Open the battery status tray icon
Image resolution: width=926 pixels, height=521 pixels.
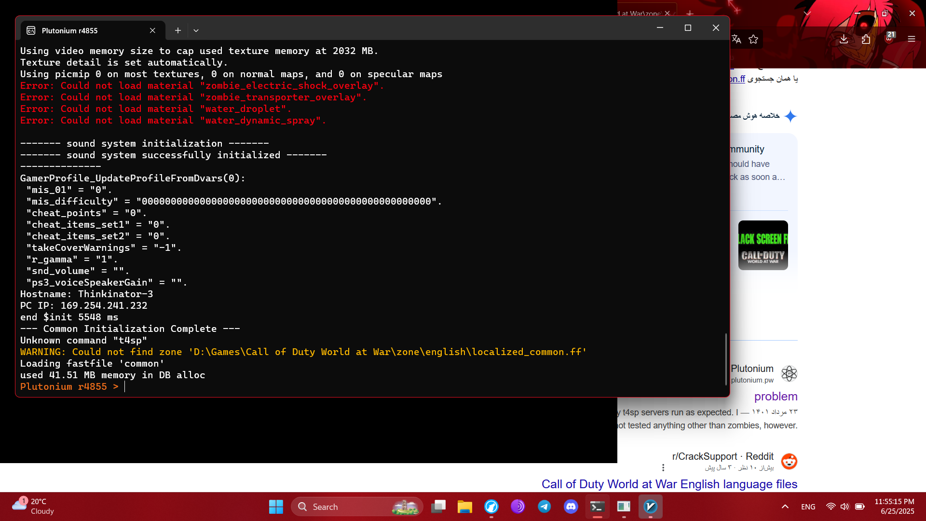(x=859, y=507)
